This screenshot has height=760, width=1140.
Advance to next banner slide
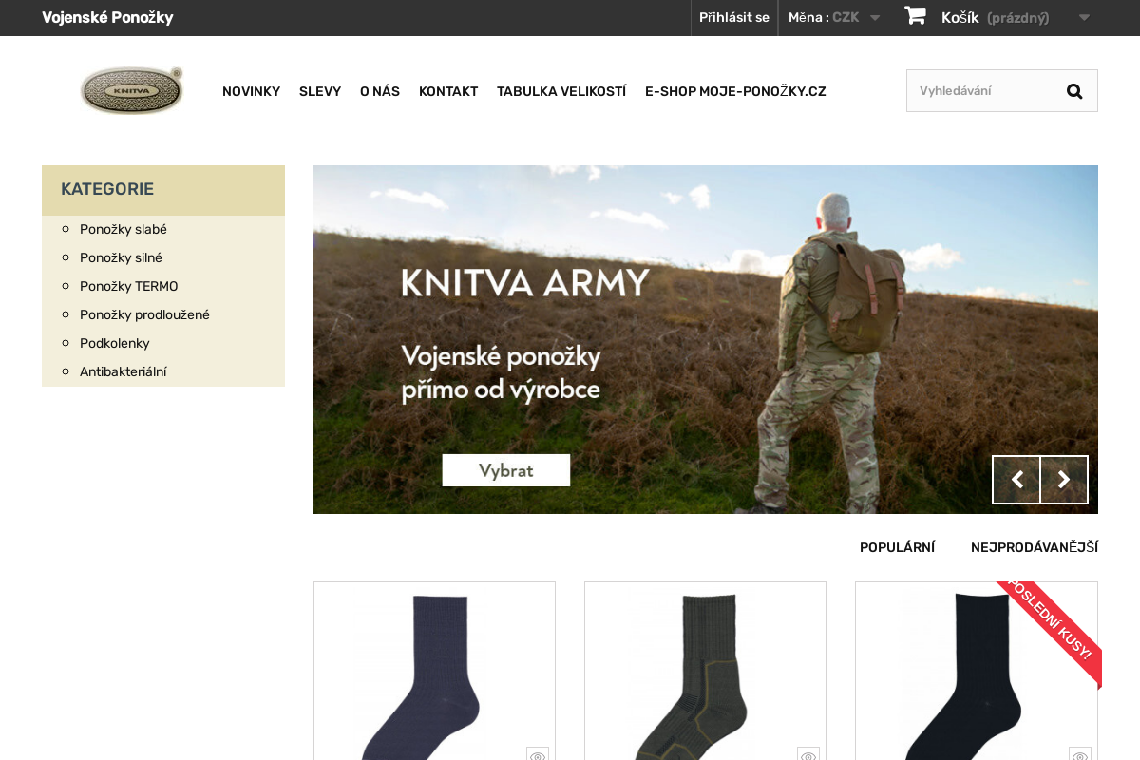(1064, 480)
